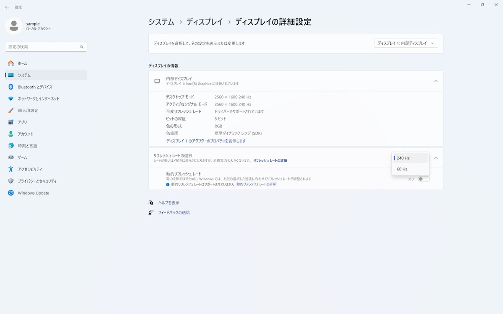Click the アカウント person icon
The image size is (503, 314).
(11, 134)
